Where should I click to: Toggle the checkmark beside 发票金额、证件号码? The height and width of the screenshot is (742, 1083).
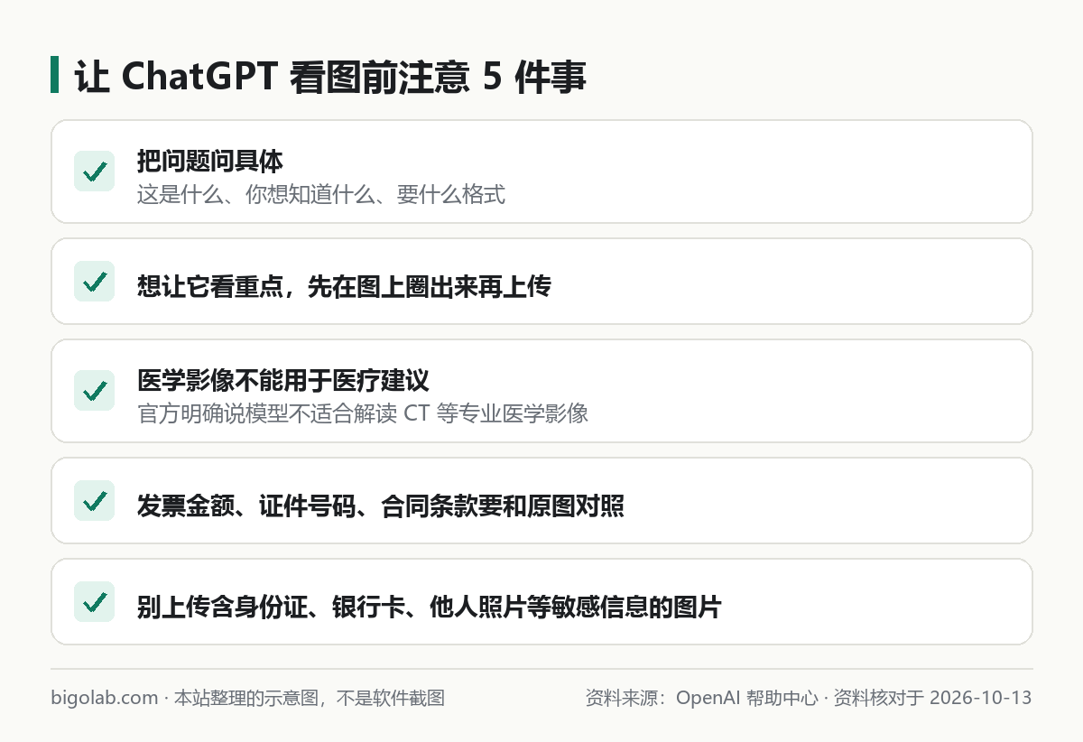94,501
